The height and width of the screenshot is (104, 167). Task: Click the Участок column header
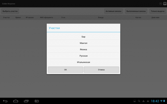coord(6,17)
